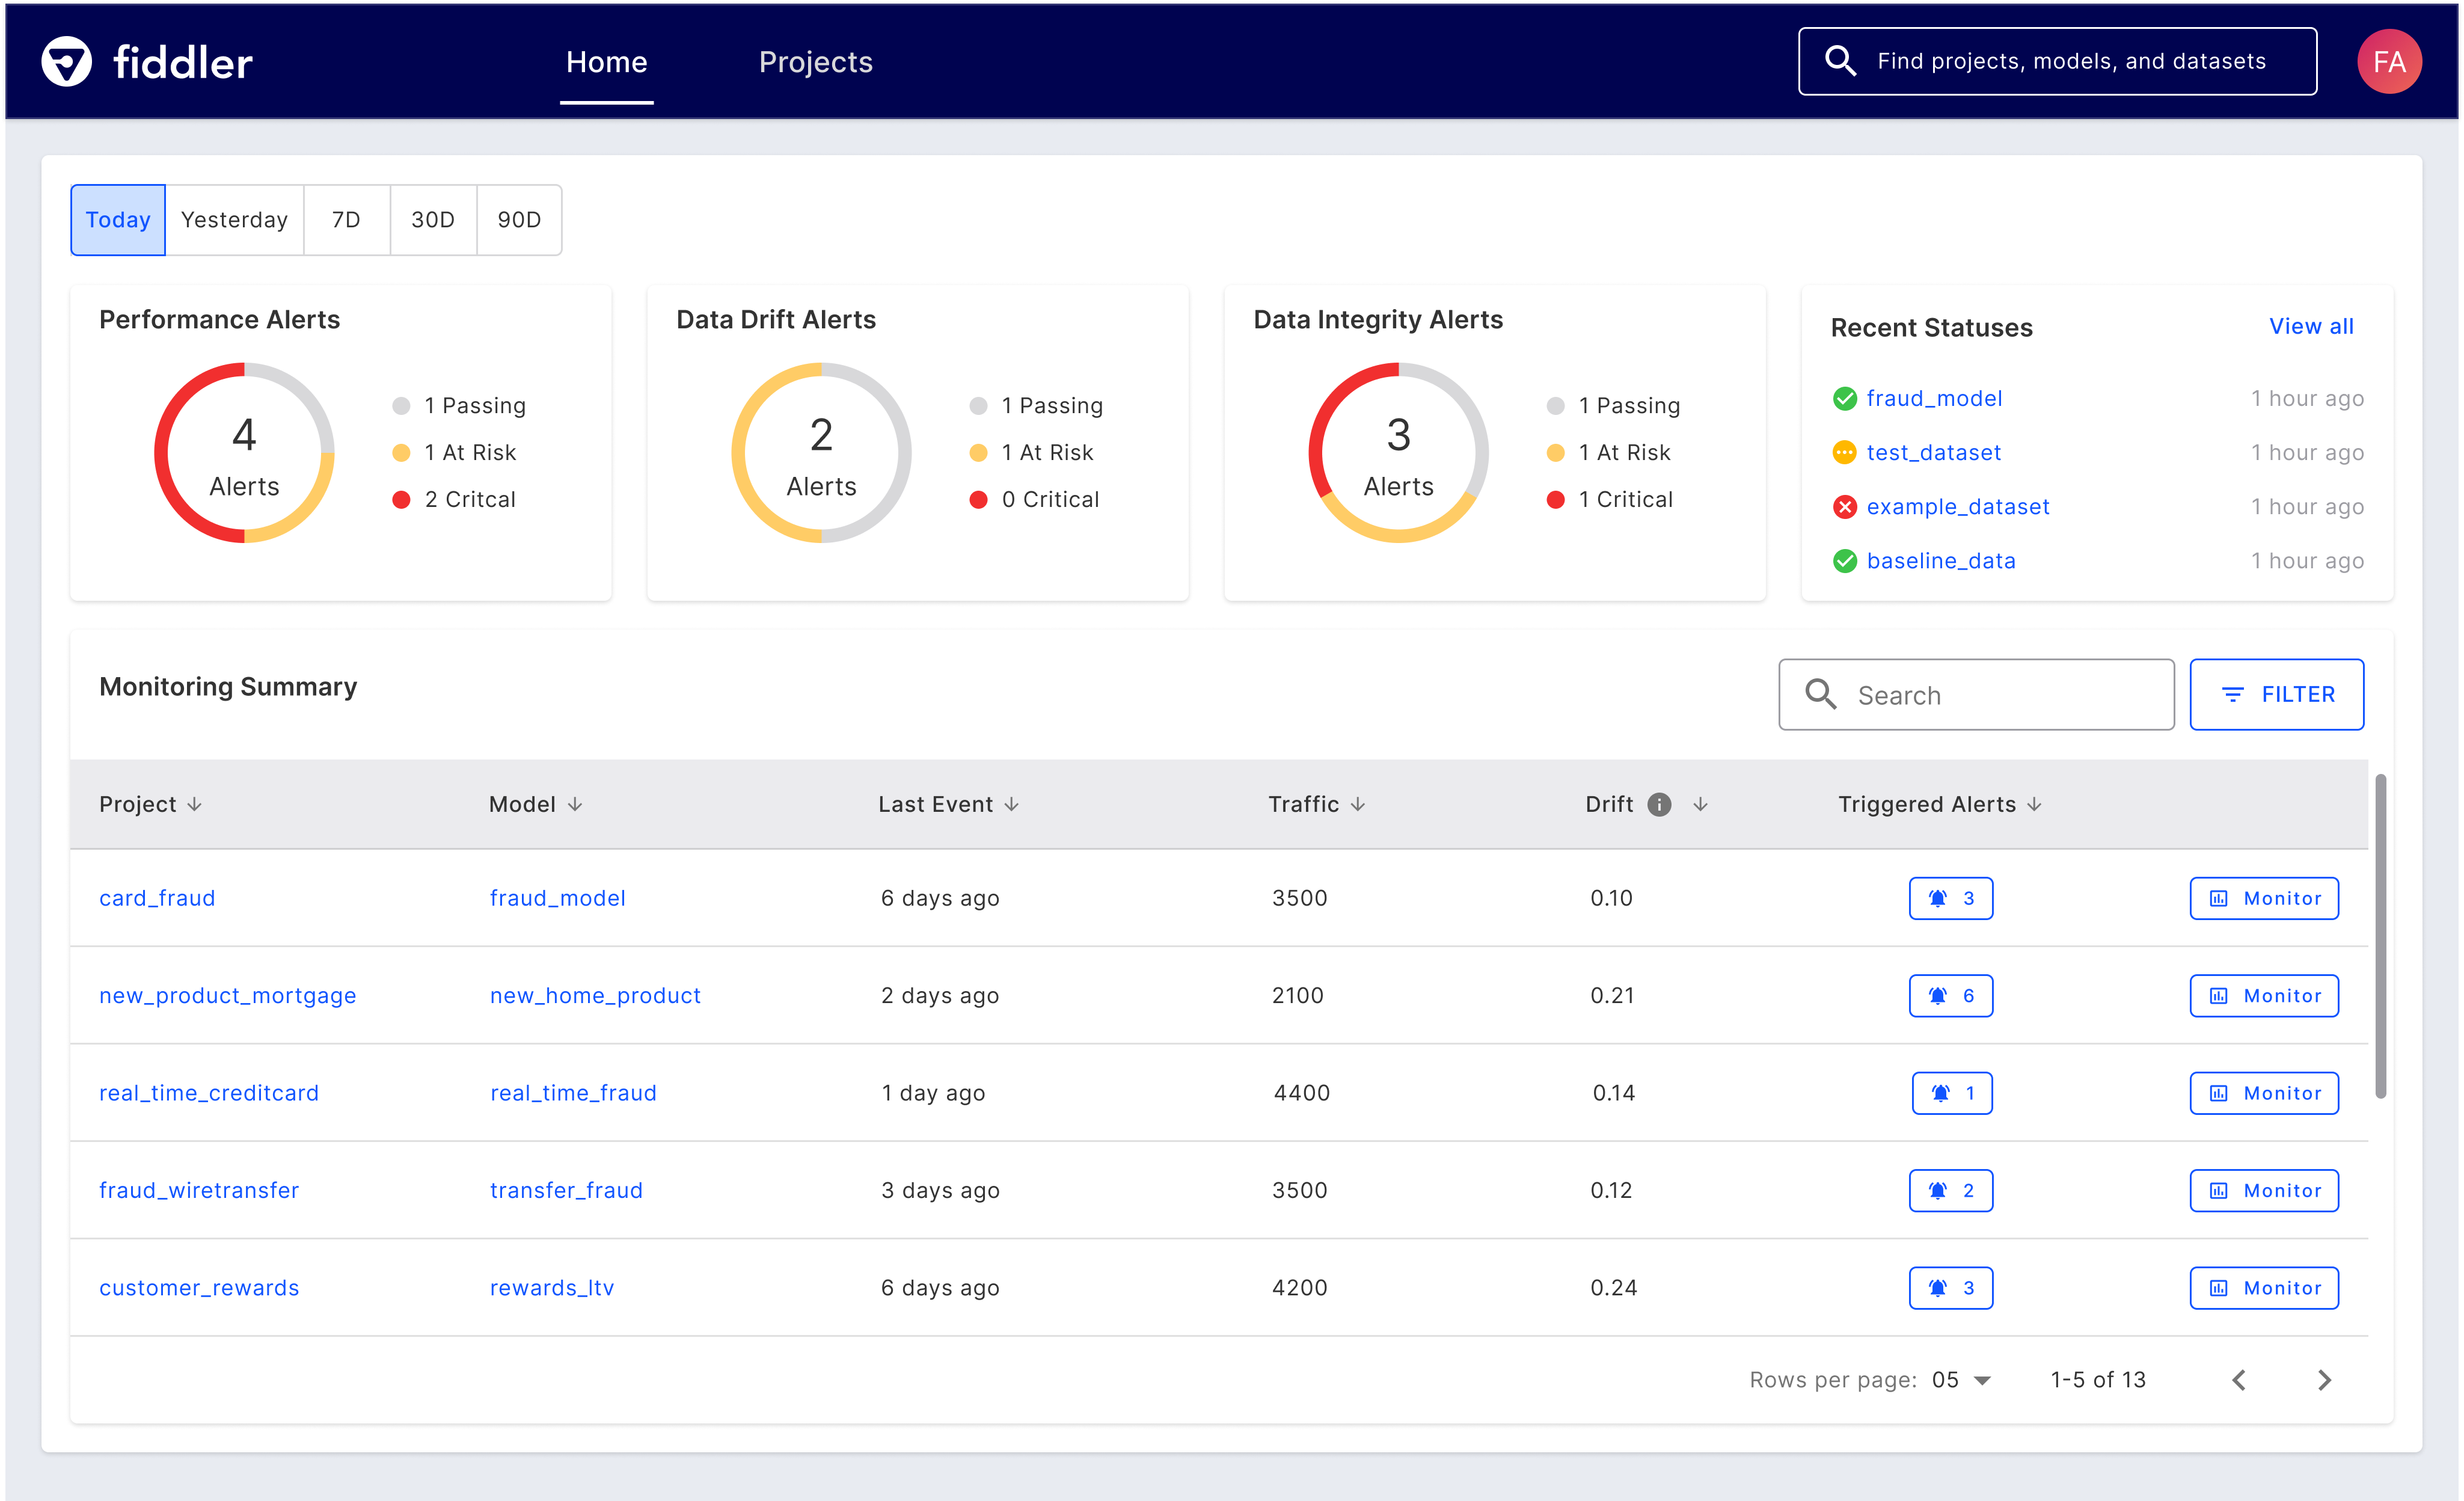Click the Drift column info icon
Screen dimensions: 2464x1501
[1659, 805]
